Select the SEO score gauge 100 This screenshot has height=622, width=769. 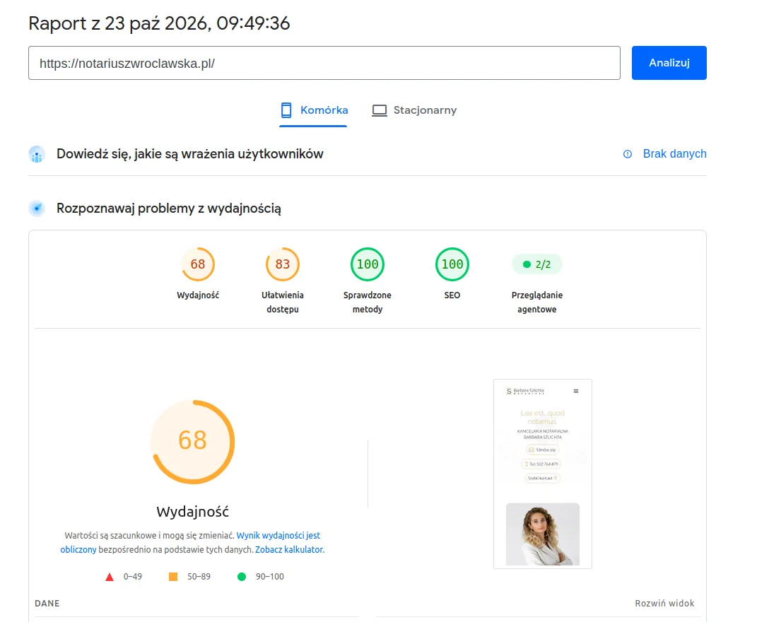click(x=452, y=264)
